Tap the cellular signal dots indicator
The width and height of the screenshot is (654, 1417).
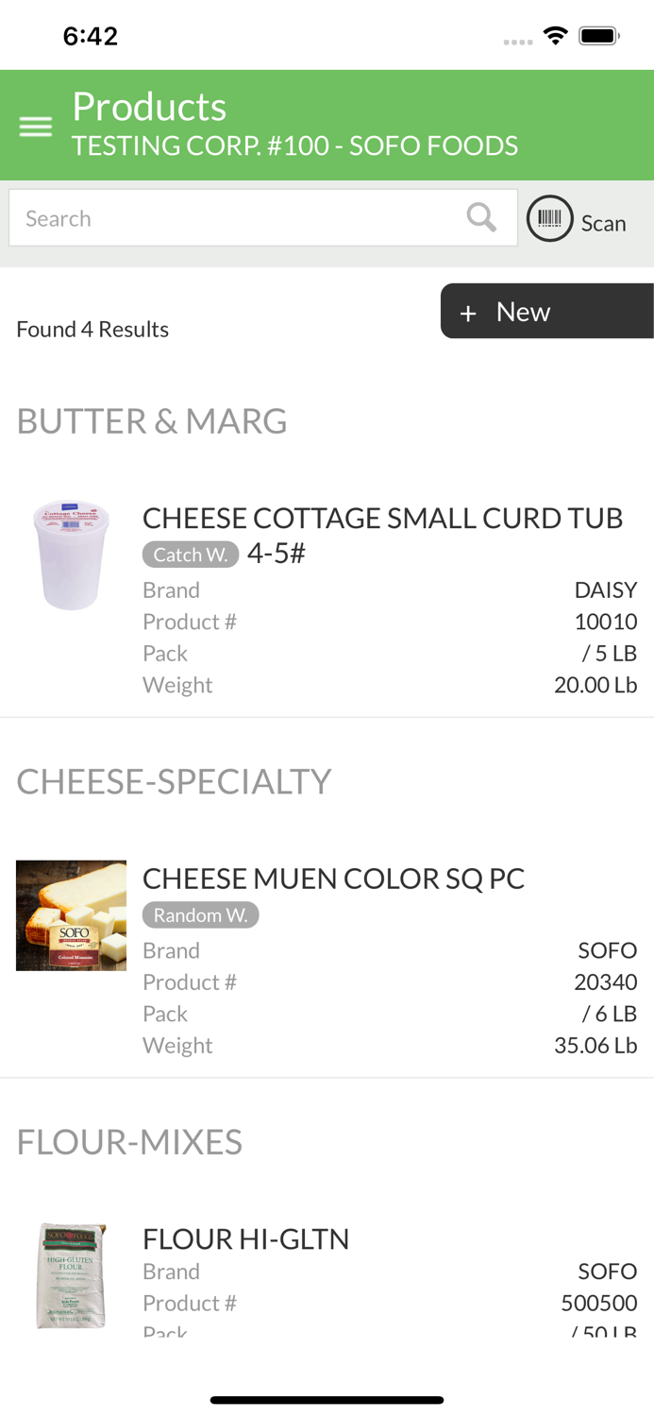tap(517, 41)
